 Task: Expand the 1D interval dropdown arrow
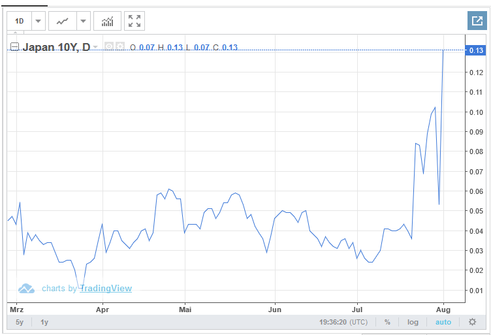point(38,22)
